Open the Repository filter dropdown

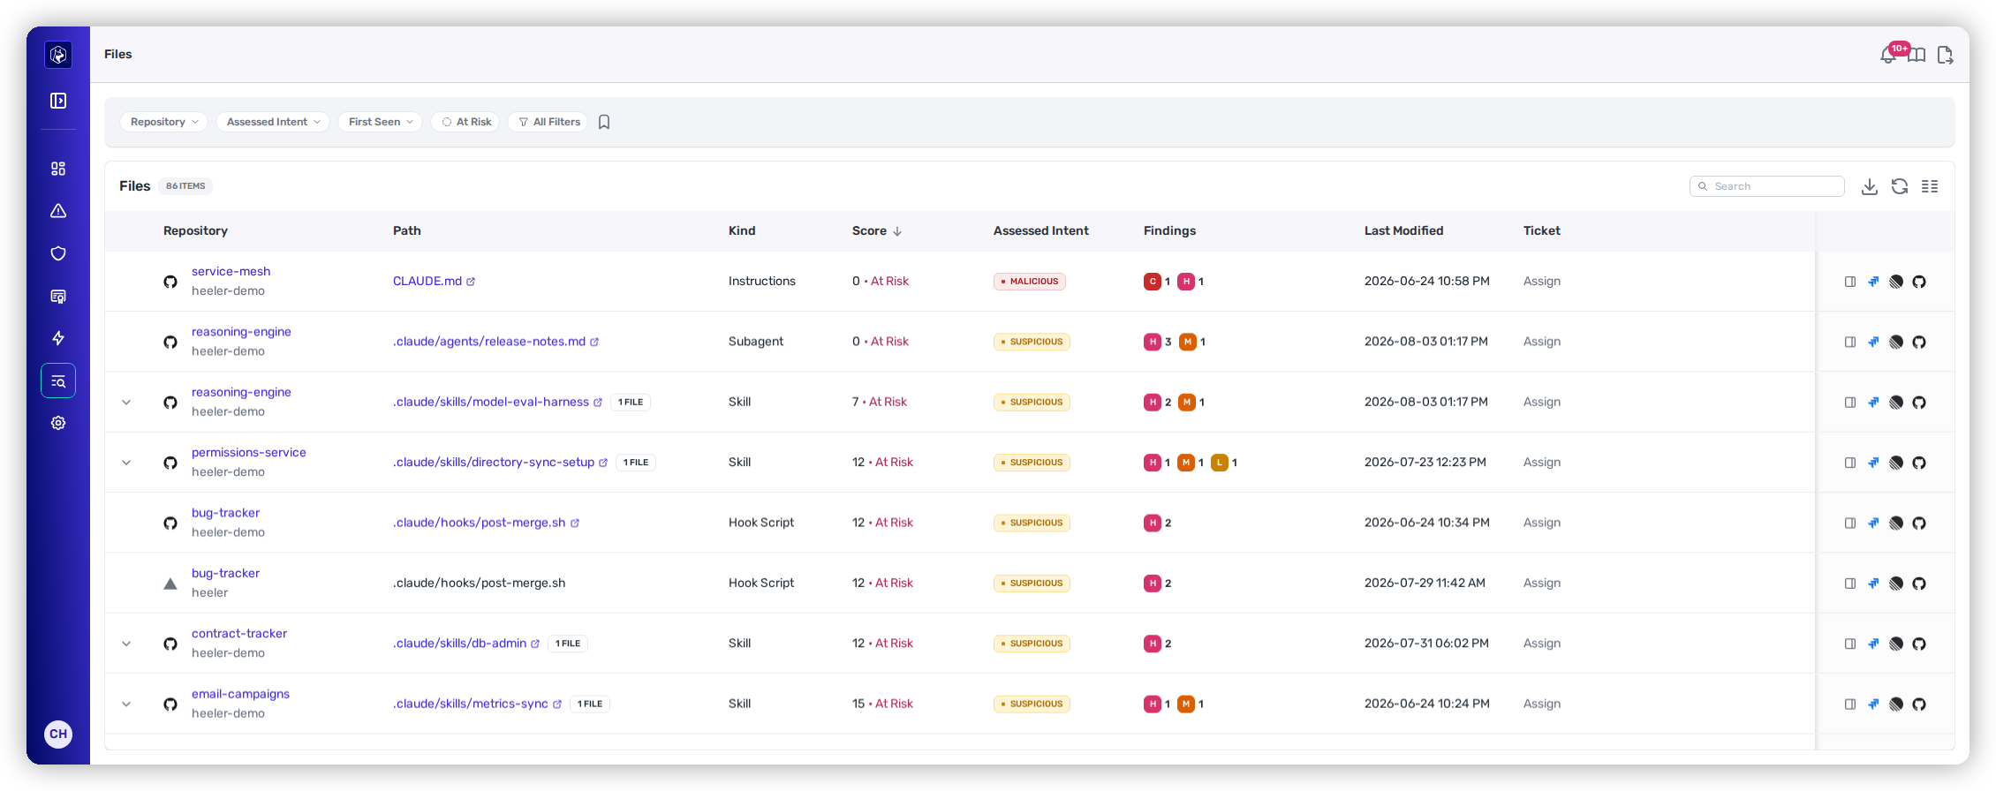pyautogui.click(x=164, y=122)
